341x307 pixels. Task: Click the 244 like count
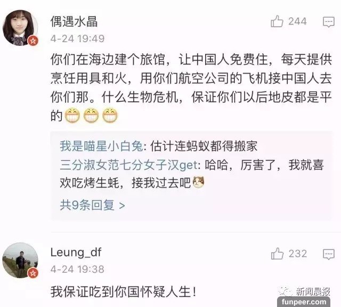click(297, 21)
